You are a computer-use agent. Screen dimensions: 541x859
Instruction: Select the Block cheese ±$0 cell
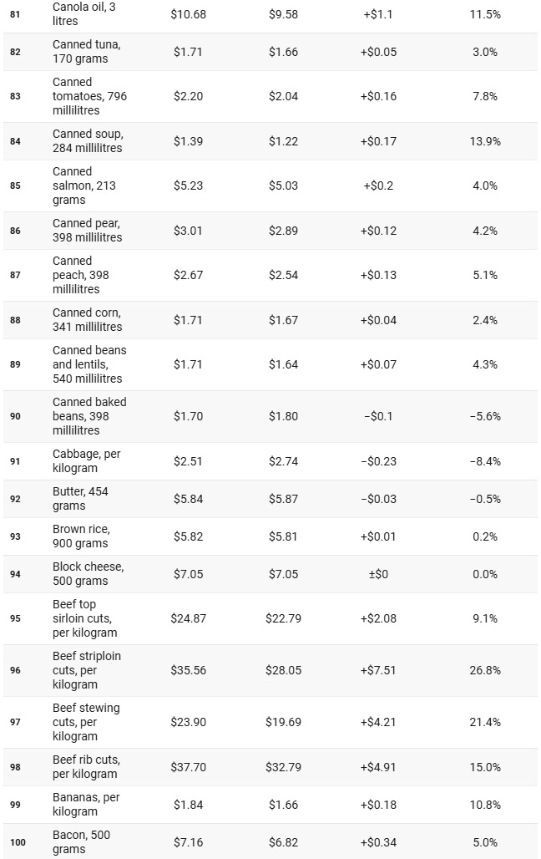[378, 574]
